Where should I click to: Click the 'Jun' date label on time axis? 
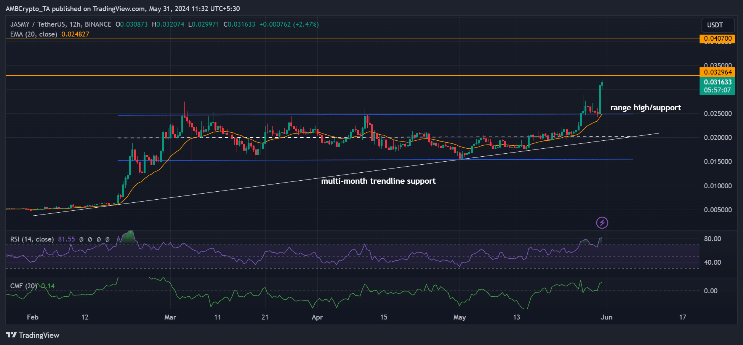607,317
